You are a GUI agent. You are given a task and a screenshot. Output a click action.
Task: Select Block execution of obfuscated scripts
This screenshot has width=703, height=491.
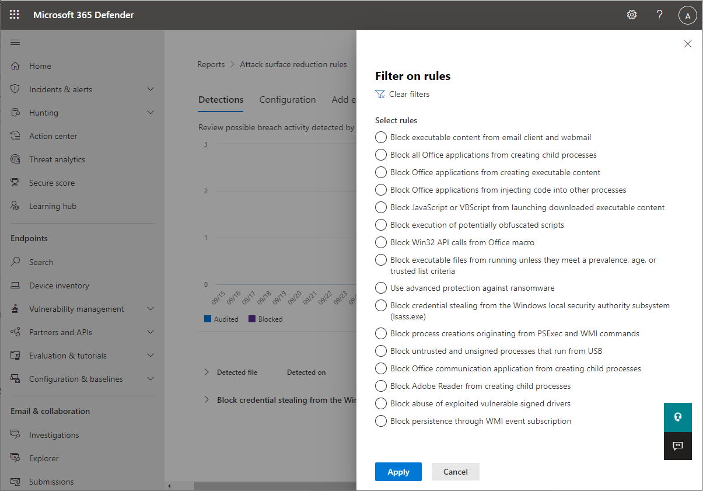[x=381, y=225]
